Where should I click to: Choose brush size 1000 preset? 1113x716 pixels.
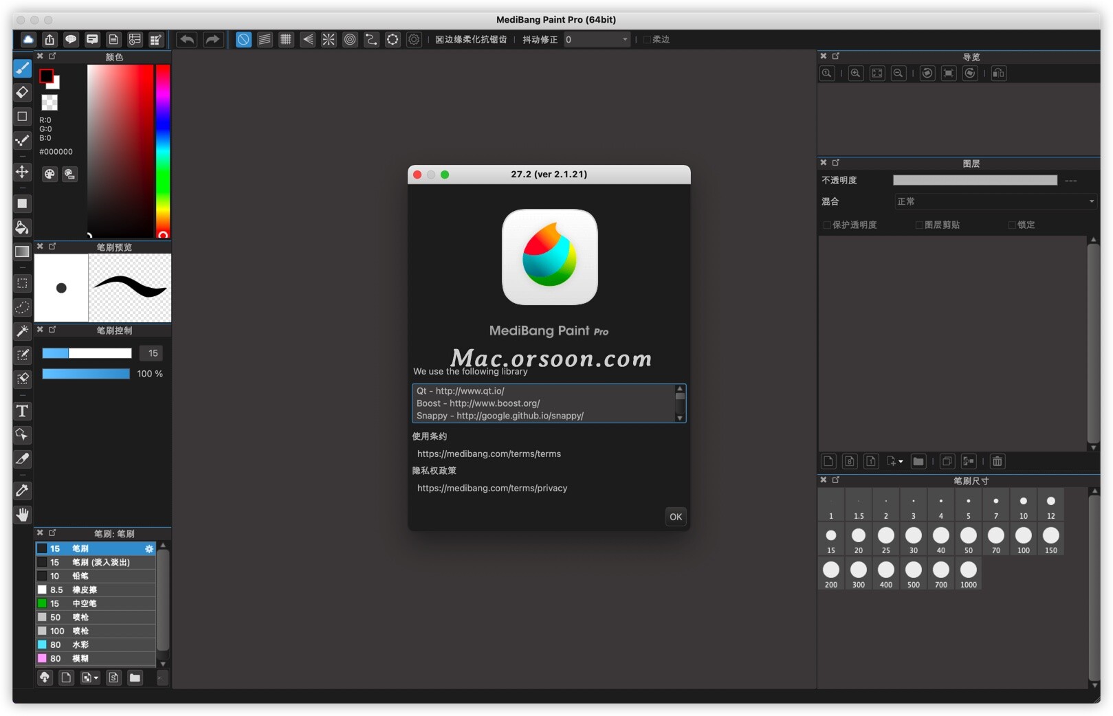pyautogui.click(x=968, y=573)
